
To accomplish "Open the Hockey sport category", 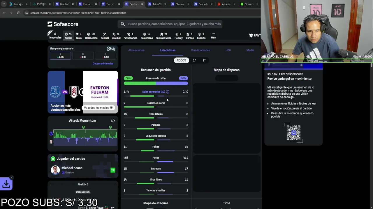I will 178,36.
